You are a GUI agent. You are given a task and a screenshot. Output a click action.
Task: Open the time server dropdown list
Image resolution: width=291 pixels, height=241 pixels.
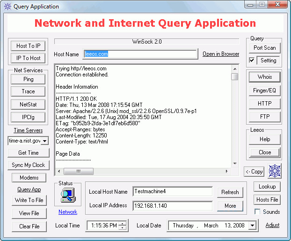tap(45, 141)
